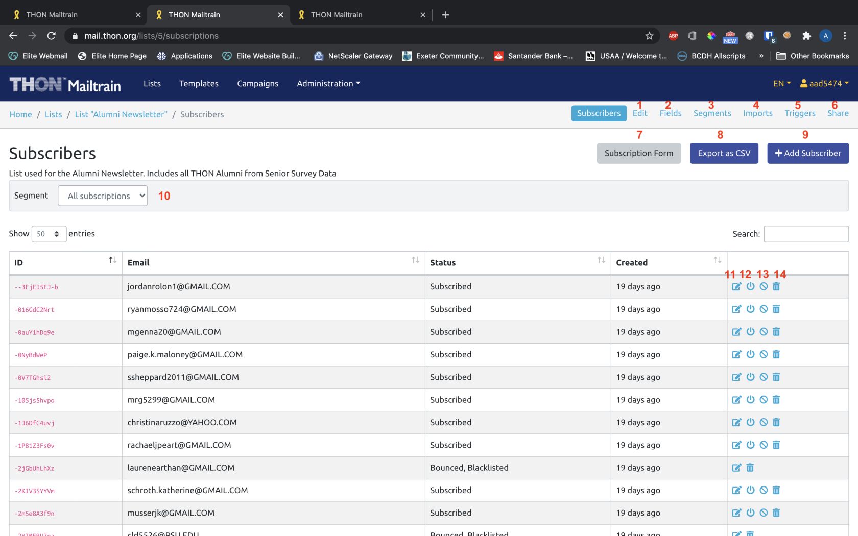Open the list Edit tab
The height and width of the screenshot is (536, 858).
tap(640, 113)
